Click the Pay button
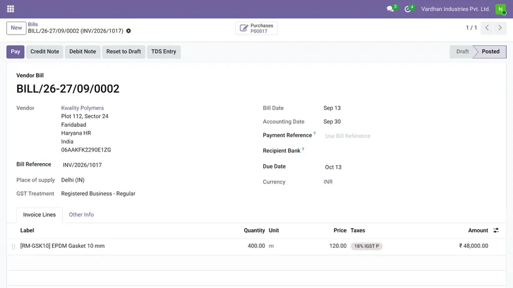Viewport: 513px width, 288px height. tap(15, 51)
